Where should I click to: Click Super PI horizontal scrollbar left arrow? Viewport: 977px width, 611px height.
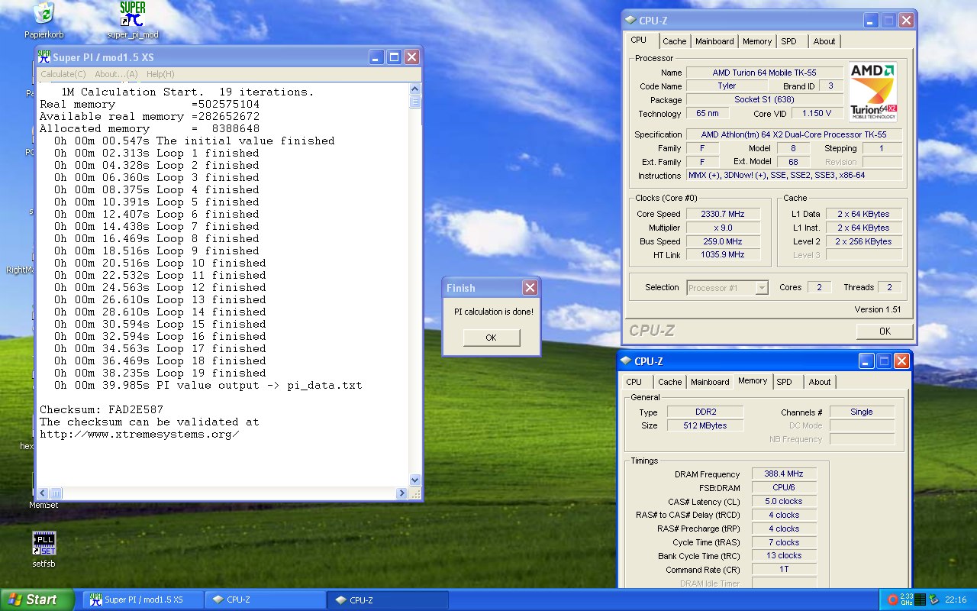pos(44,493)
